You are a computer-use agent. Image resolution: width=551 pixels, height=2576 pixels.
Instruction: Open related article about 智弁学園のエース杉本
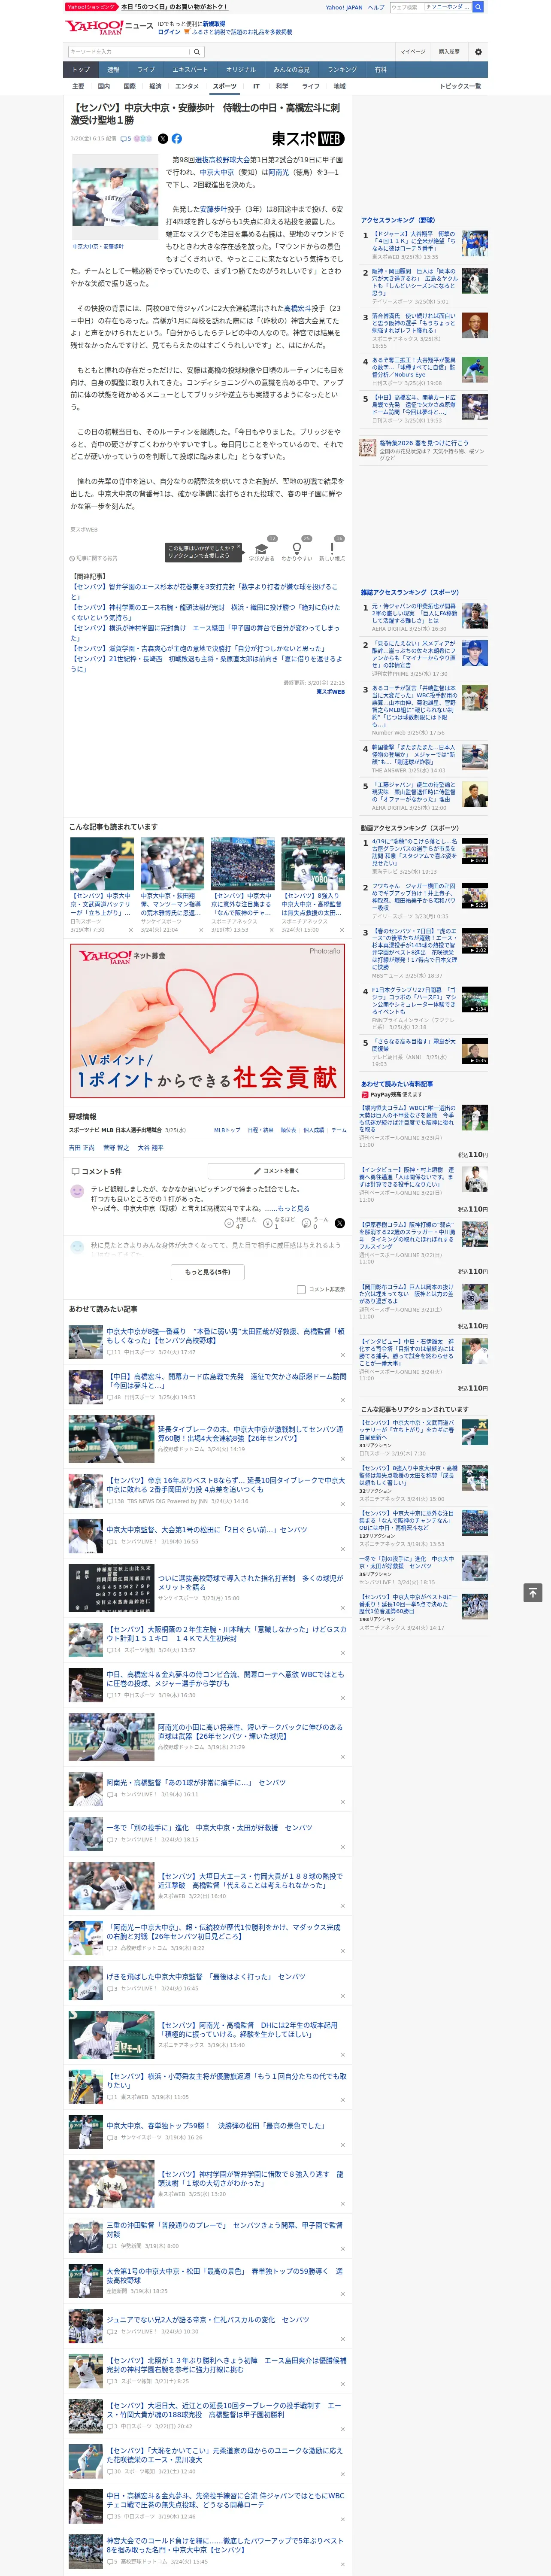pos(204,591)
